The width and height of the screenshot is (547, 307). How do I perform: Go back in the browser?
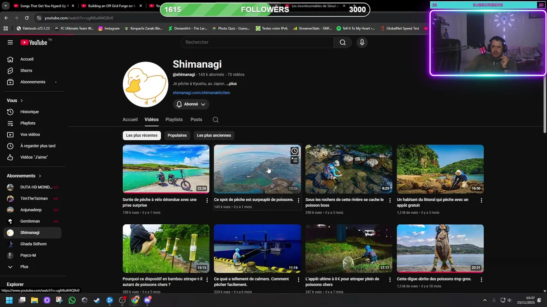point(6,18)
